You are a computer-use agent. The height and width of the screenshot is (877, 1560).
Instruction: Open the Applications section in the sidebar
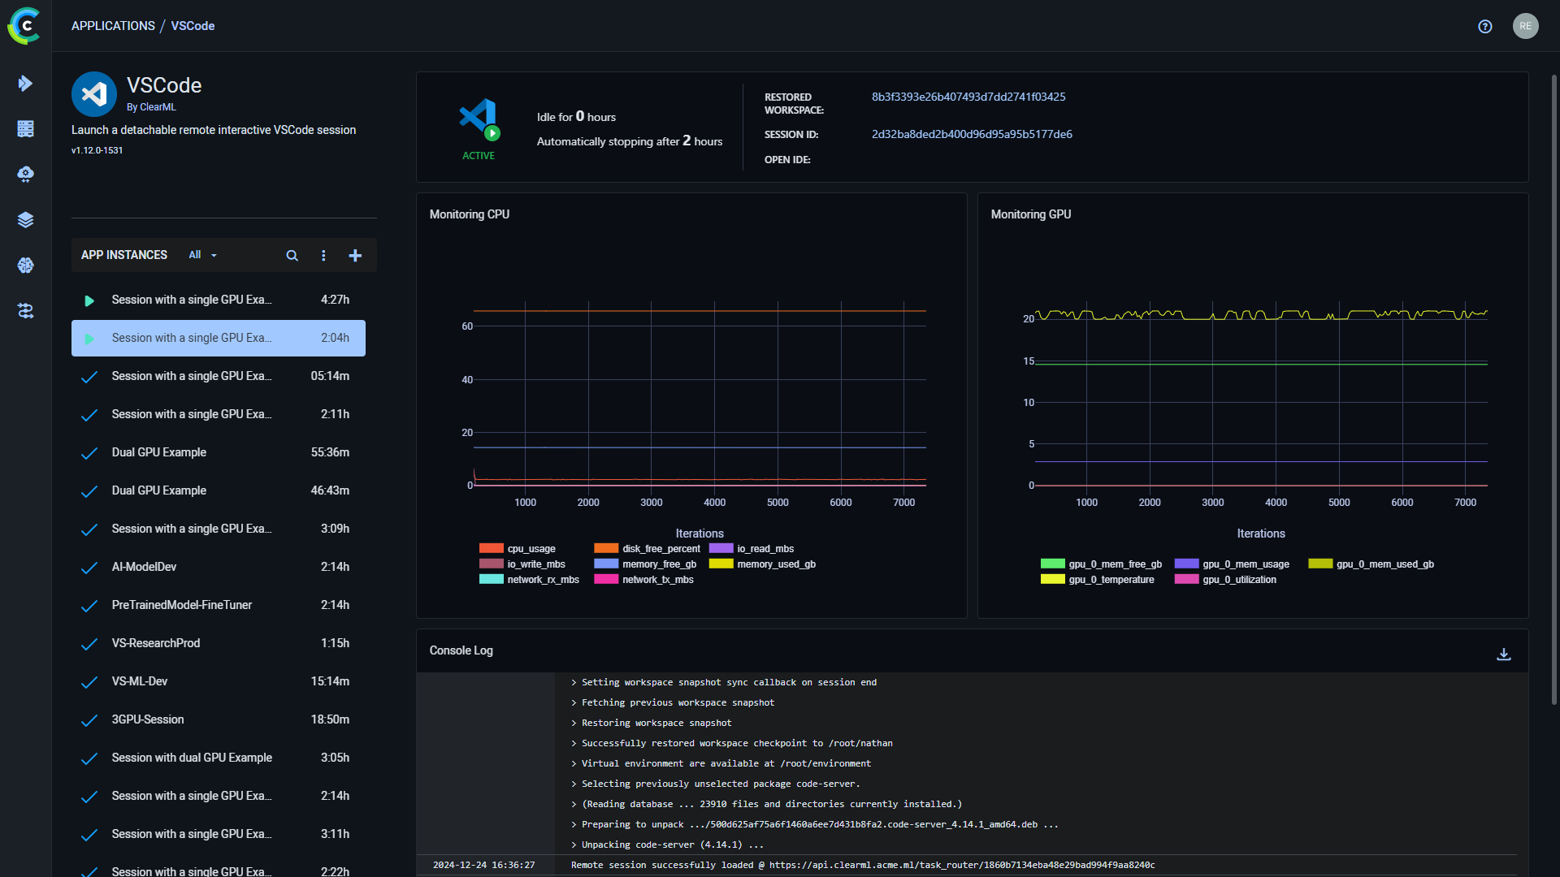point(25,83)
